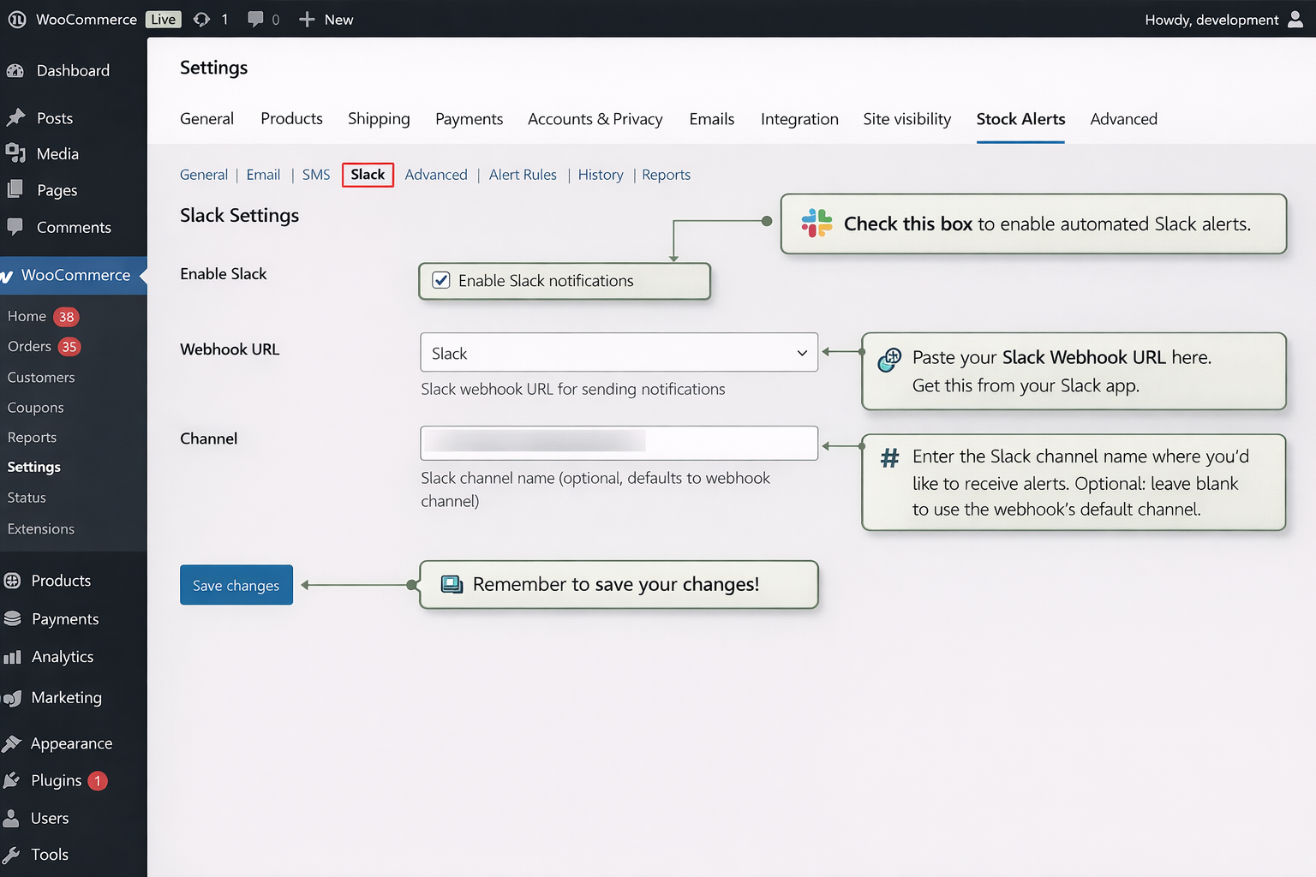Open the Payments settings tab
This screenshot has width=1316, height=877.
pos(469,119)
